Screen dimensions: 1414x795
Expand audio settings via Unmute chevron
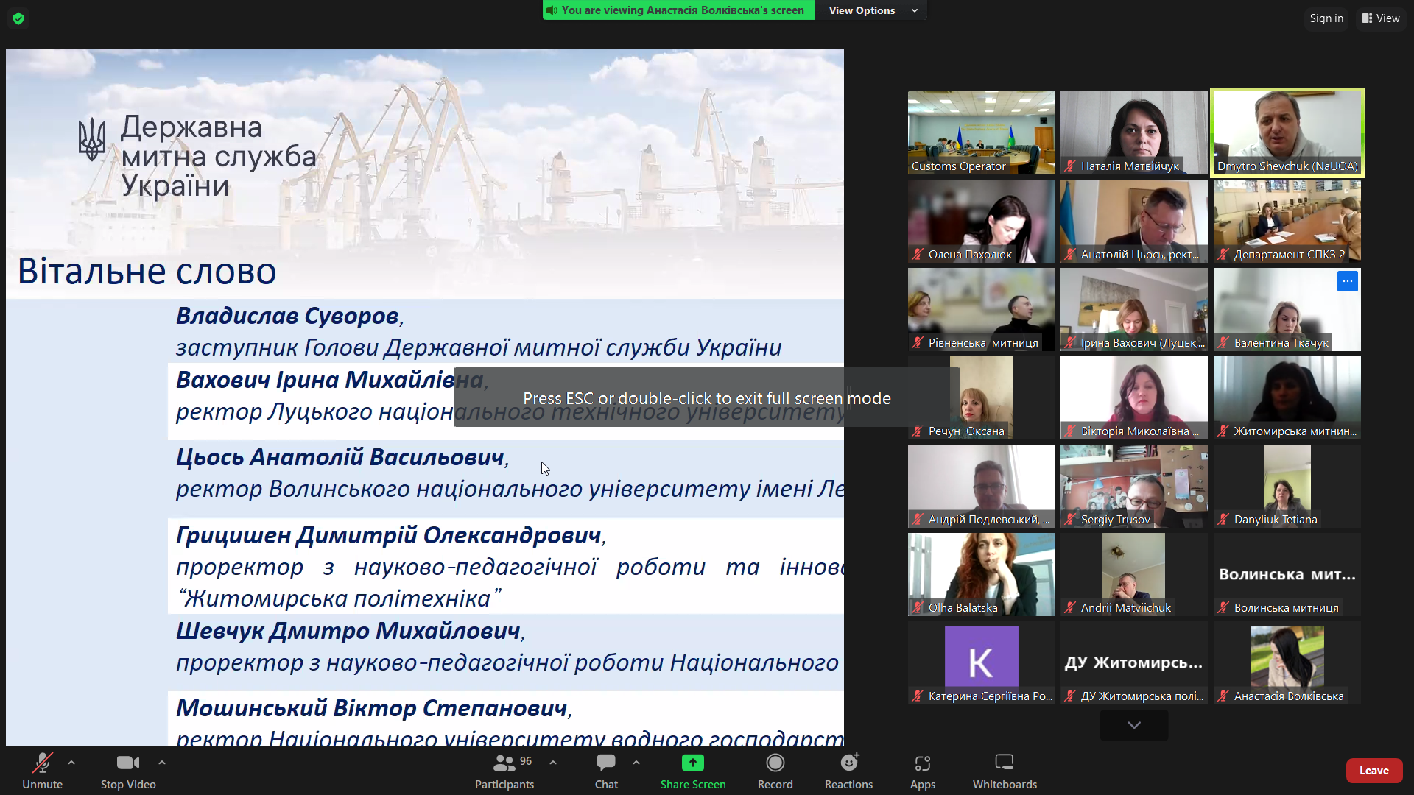click(71, 763)
